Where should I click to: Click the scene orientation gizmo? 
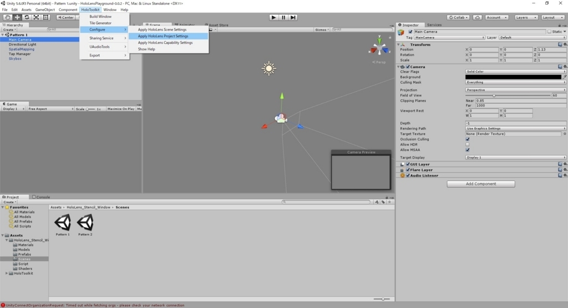click(379, 48)
